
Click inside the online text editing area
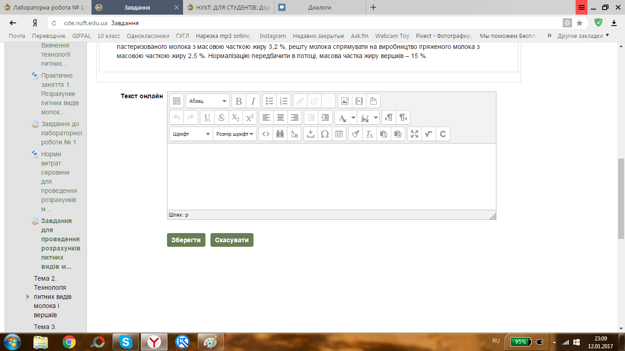coord(331,176)
